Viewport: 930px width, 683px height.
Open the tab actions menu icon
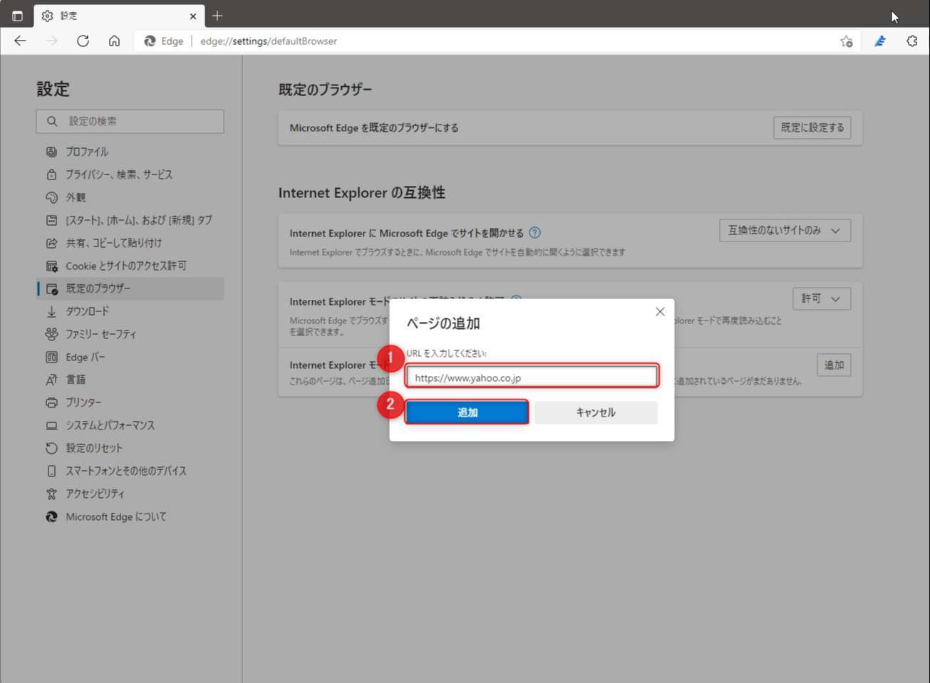click(17, 15)
